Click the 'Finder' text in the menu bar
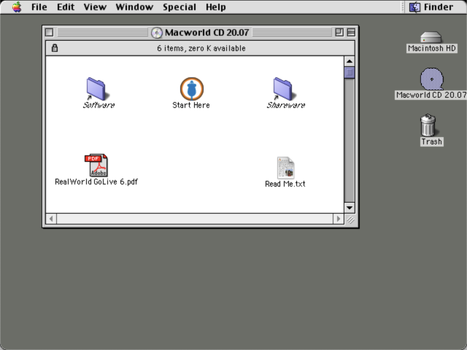This screenshot has height=350, width=467. coord(439,7)
